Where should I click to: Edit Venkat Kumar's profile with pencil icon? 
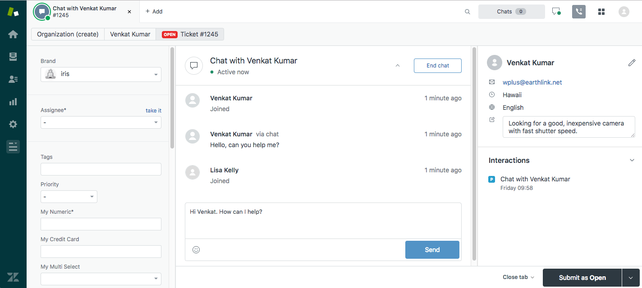[x=632, y=63]
